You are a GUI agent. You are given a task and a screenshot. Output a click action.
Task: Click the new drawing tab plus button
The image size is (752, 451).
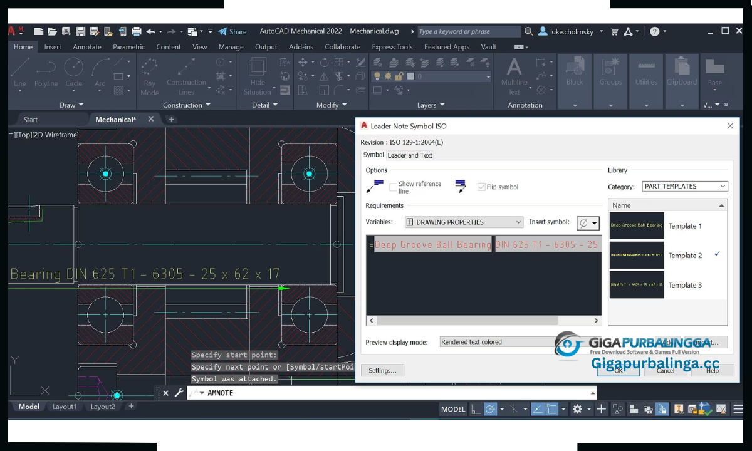171,119
